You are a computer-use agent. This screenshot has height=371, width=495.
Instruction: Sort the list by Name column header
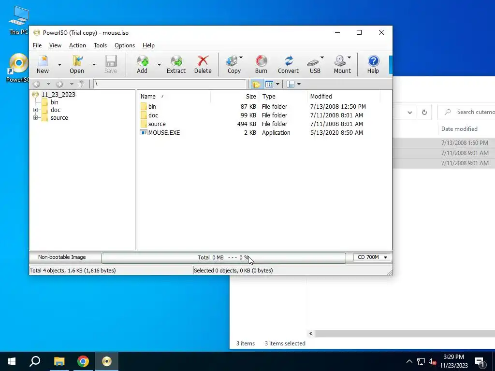[x=174, y=97]
